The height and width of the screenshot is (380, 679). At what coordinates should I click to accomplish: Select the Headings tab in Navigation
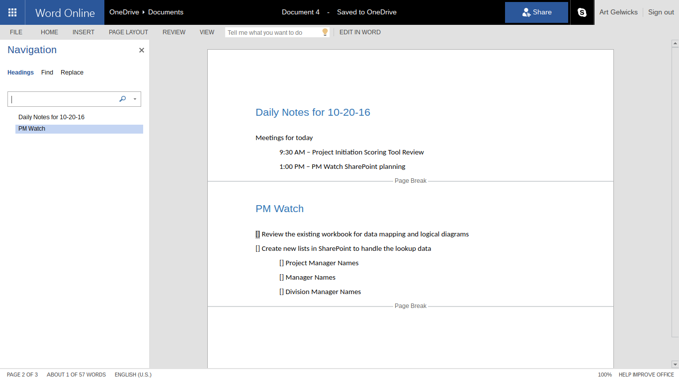[20, 73]
